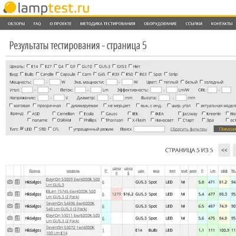Check the Spot type filter

tap(150, 74)
